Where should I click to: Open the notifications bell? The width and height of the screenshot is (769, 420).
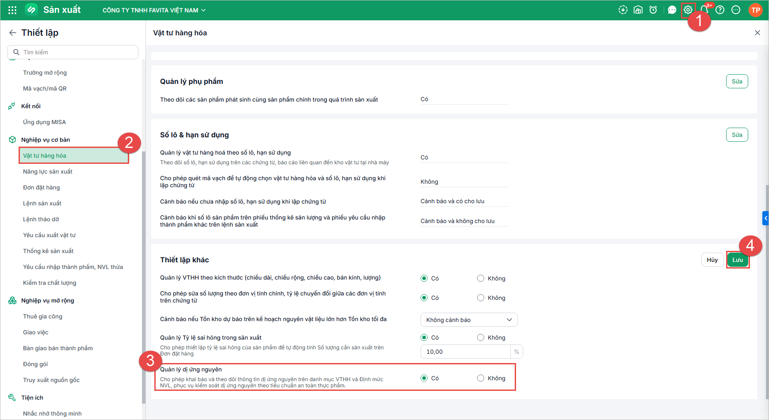[x=704, y=10]
